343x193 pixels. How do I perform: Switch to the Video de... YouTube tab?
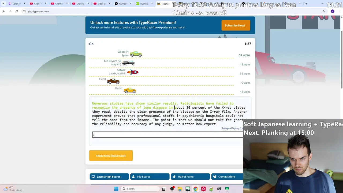coord(102,4)
